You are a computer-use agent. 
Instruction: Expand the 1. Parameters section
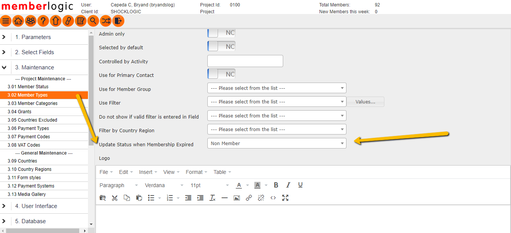click(x=44, y=37)
